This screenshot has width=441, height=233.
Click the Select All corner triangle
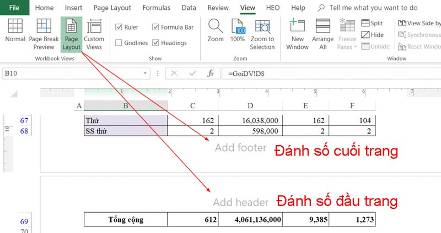(x=14, y=94)
